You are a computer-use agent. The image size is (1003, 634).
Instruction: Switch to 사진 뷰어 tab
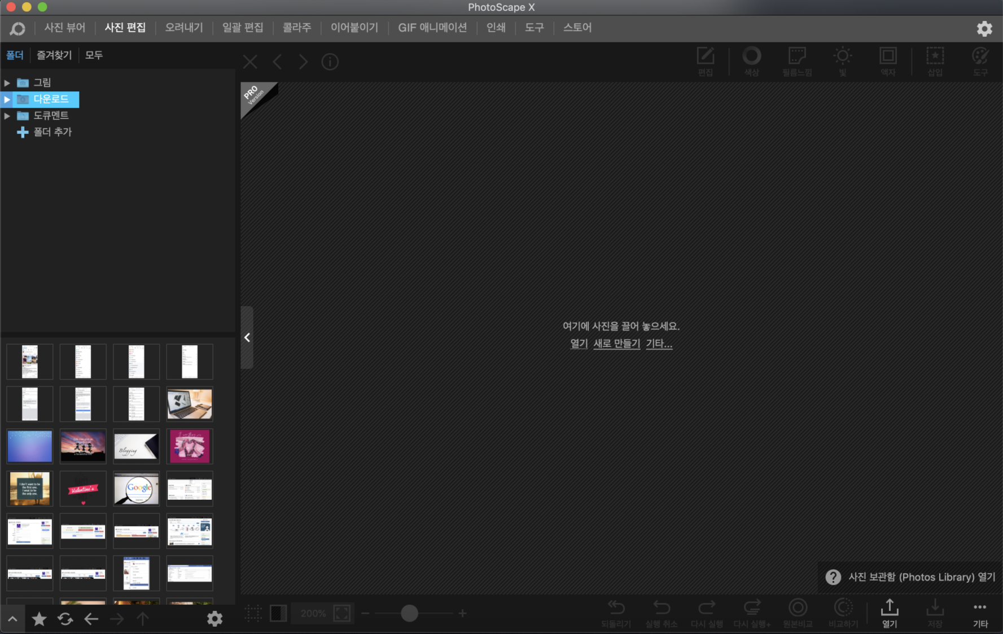[x=65, y=28]
